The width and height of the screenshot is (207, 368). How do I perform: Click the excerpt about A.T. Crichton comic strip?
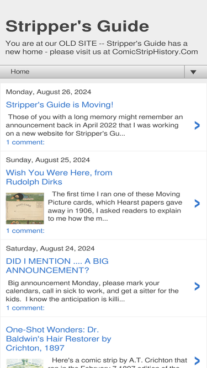(118, 362)
